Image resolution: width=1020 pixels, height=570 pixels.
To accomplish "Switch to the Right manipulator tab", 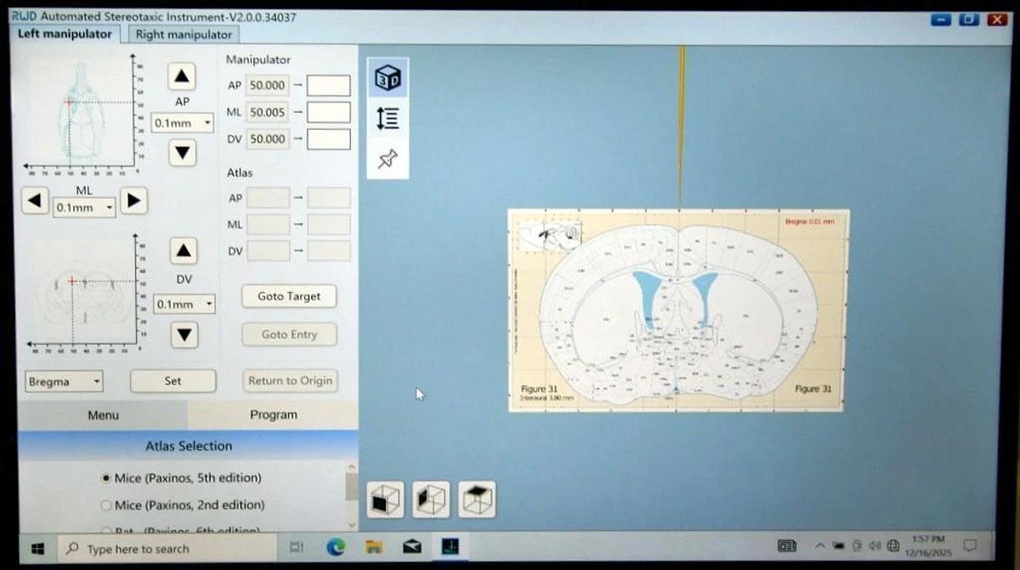I will point(184,34).
